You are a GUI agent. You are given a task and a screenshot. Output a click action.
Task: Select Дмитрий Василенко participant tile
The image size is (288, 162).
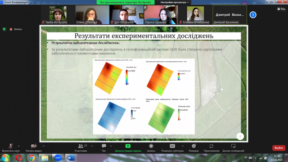click(230, 15)
